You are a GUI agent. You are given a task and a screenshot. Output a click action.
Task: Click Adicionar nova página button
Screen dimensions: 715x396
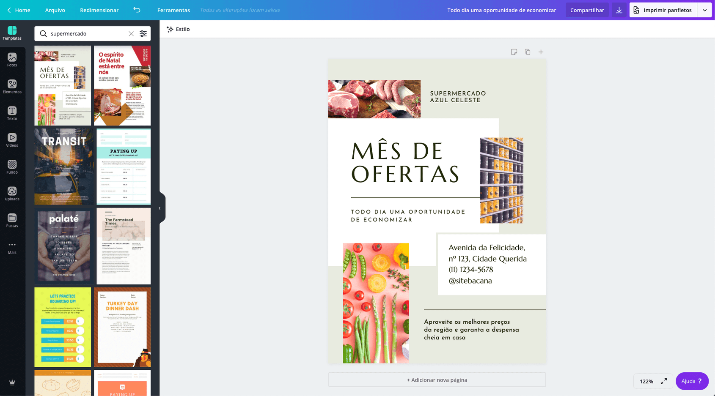(x=437, y=380)
